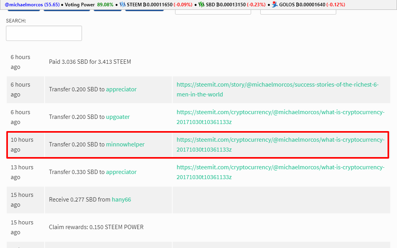This screenshot has height=248, width=397.
Task: Click GOLOS price 0.00001640 value
Action: coord(310,5)
